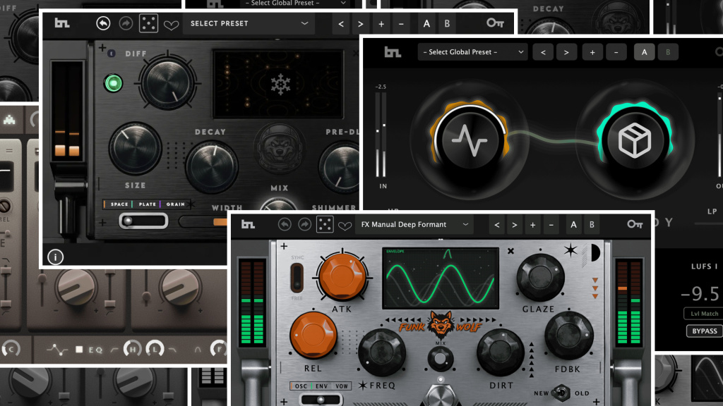This screenshot has height=406, width=723.
Task: Select GRAIN mode in reverb plugin
Action: (x=175, y=204)
